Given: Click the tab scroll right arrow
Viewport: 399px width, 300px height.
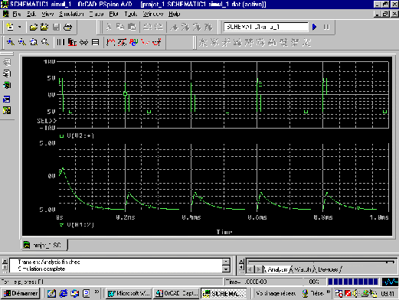Looking at the screenshot, I should (x=259, y=269).
